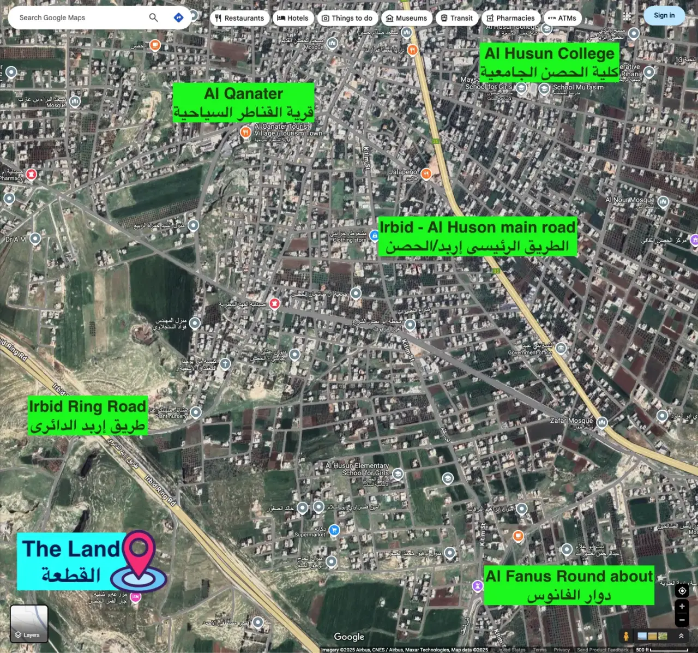Click Send Product Feedback link
Viewport: 698px width, 653px height.
click(603, 650)
